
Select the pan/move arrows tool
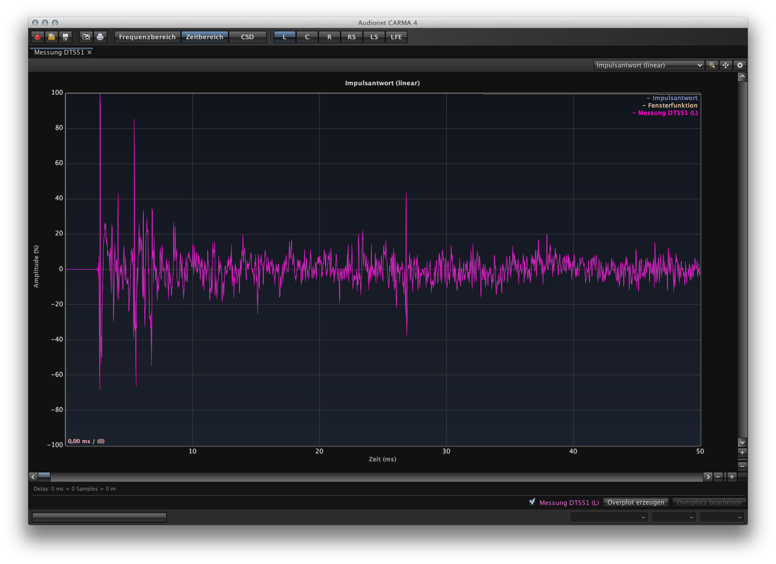tap(726, 65)
